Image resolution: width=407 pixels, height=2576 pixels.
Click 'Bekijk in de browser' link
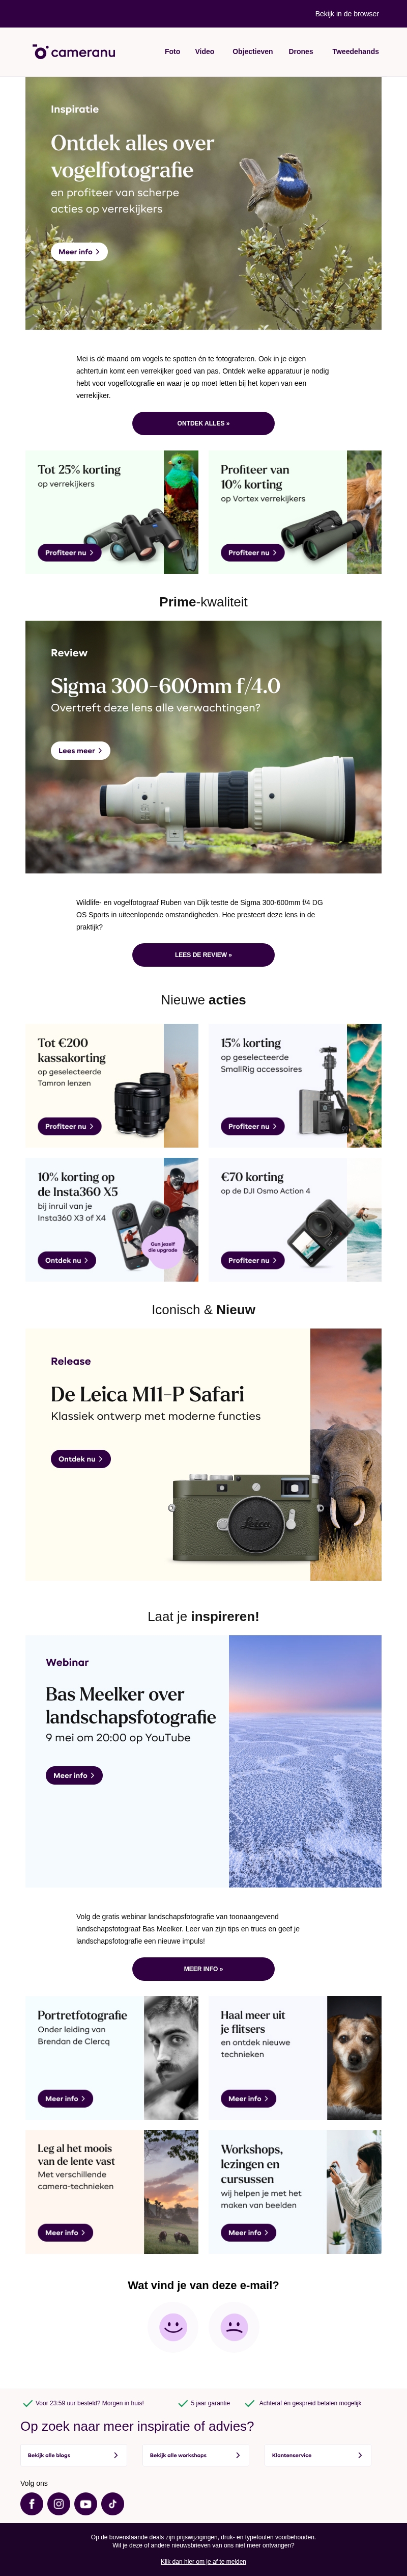[347, 14]
